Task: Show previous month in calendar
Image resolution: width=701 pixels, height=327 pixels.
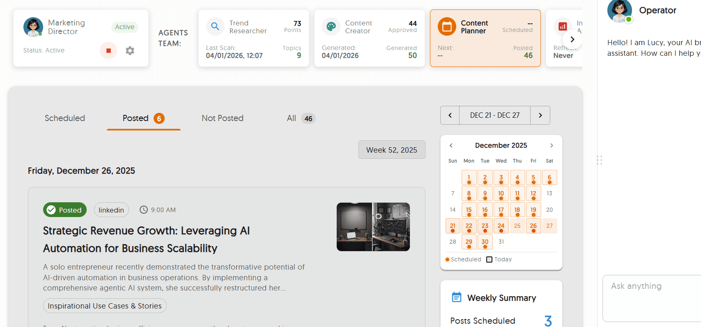Action: pos(451,145)
